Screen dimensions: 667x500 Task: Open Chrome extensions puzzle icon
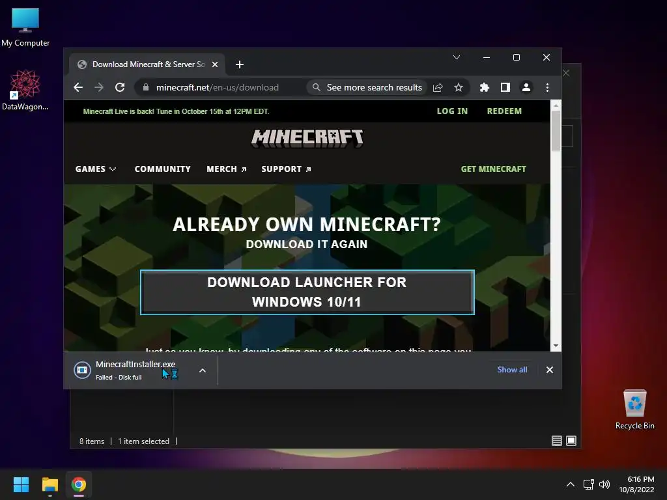point(484,88)
